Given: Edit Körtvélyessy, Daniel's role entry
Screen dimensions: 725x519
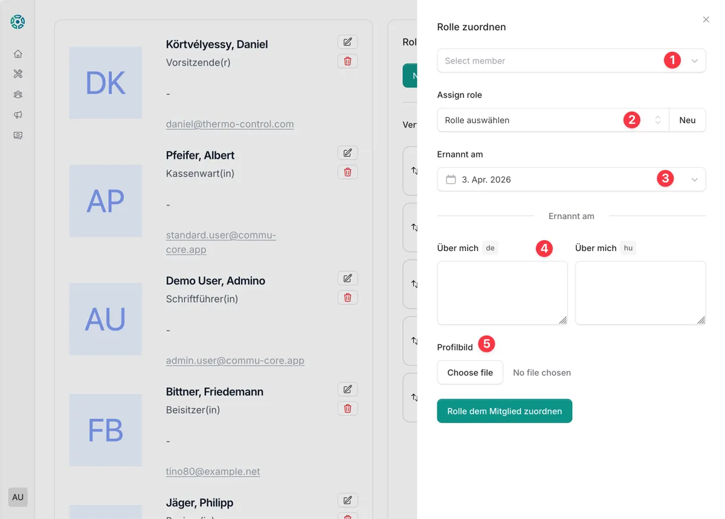Looking at the screenshot, I should (x=347, y=42).
